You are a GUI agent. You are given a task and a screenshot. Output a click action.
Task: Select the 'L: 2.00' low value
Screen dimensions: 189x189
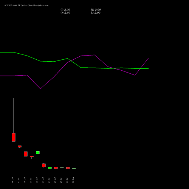tap(96, 13)
